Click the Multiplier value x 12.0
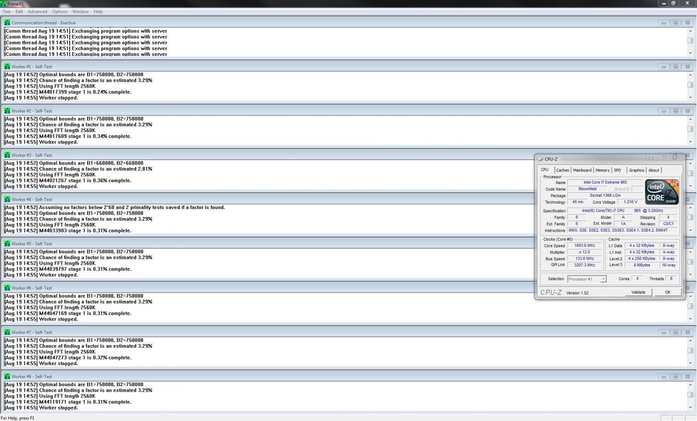The width and height of the screenshot is (697, 421). [x=585, y=252]
